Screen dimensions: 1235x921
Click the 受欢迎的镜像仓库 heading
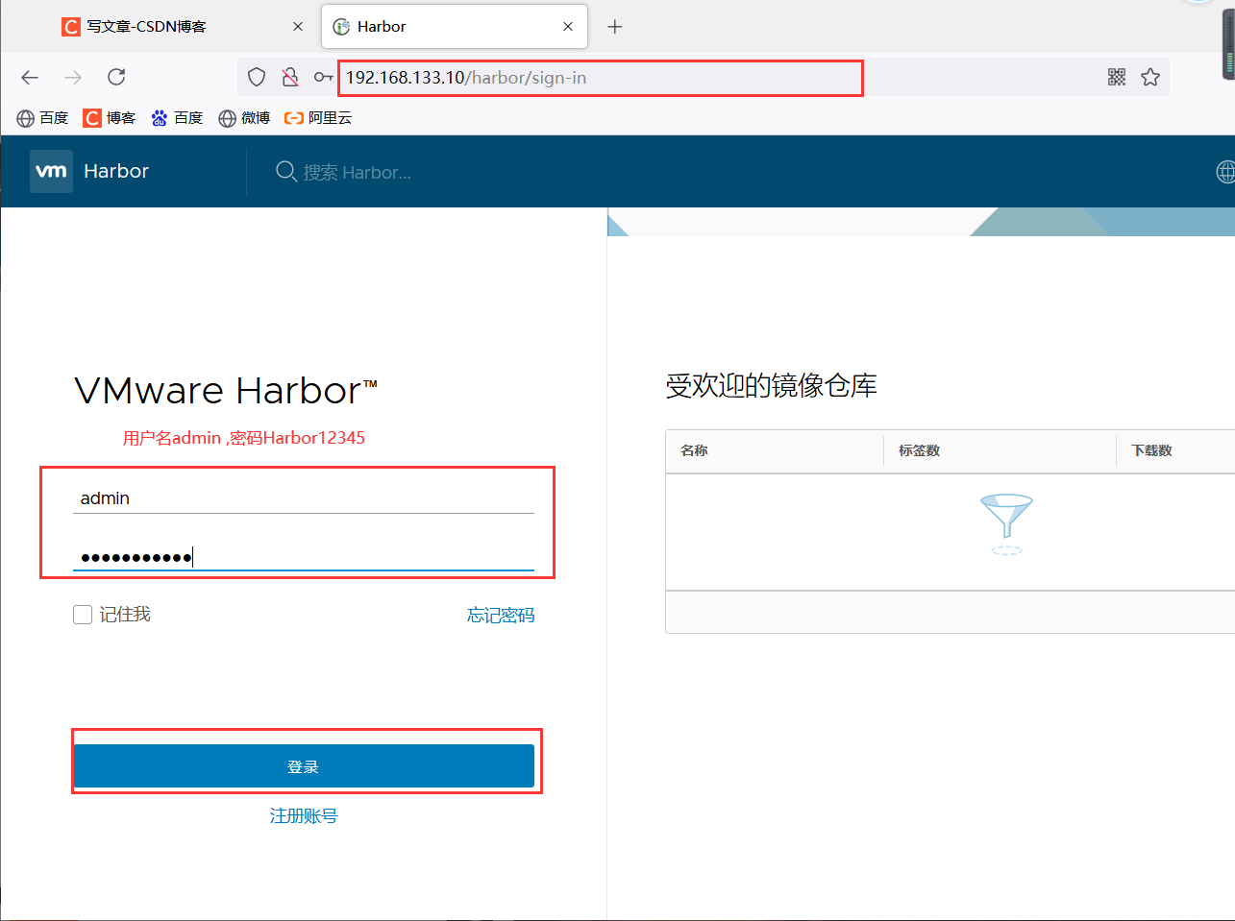click(771, 386)
